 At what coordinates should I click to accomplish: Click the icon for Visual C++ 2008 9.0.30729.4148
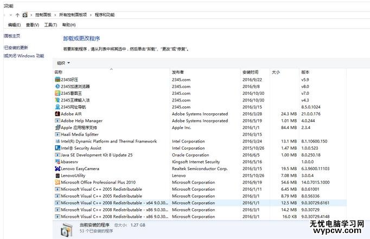point(58,216)
